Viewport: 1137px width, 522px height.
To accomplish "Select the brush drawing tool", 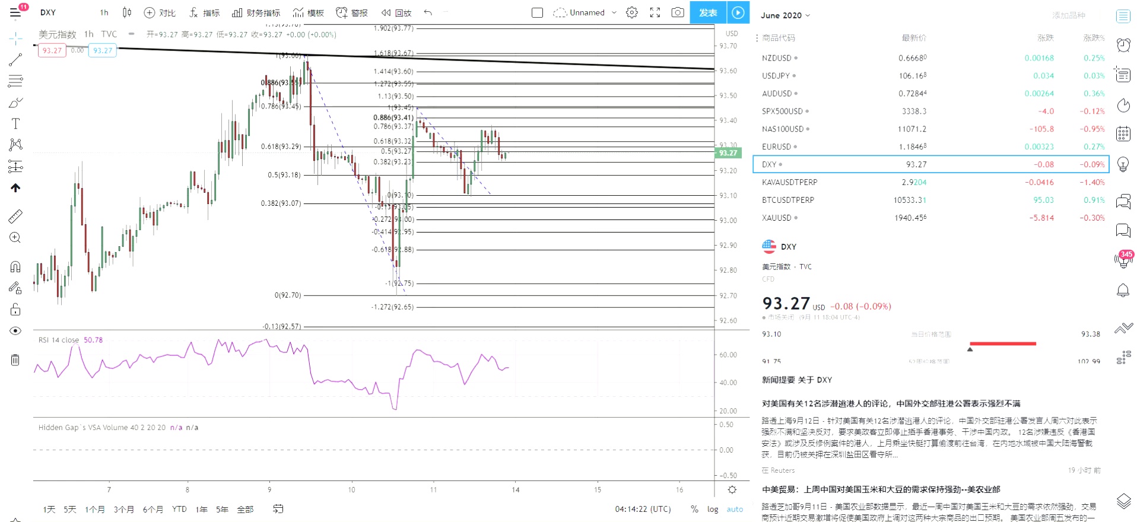I will click(15, 103).
